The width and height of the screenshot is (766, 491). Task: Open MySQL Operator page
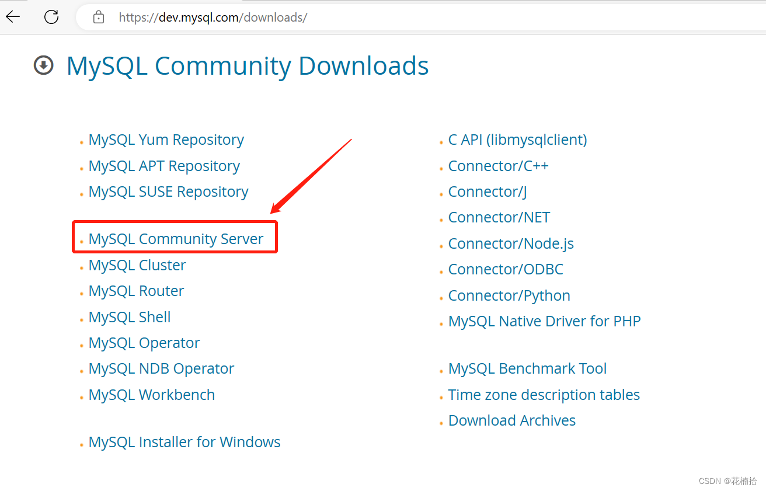(144, 343)
